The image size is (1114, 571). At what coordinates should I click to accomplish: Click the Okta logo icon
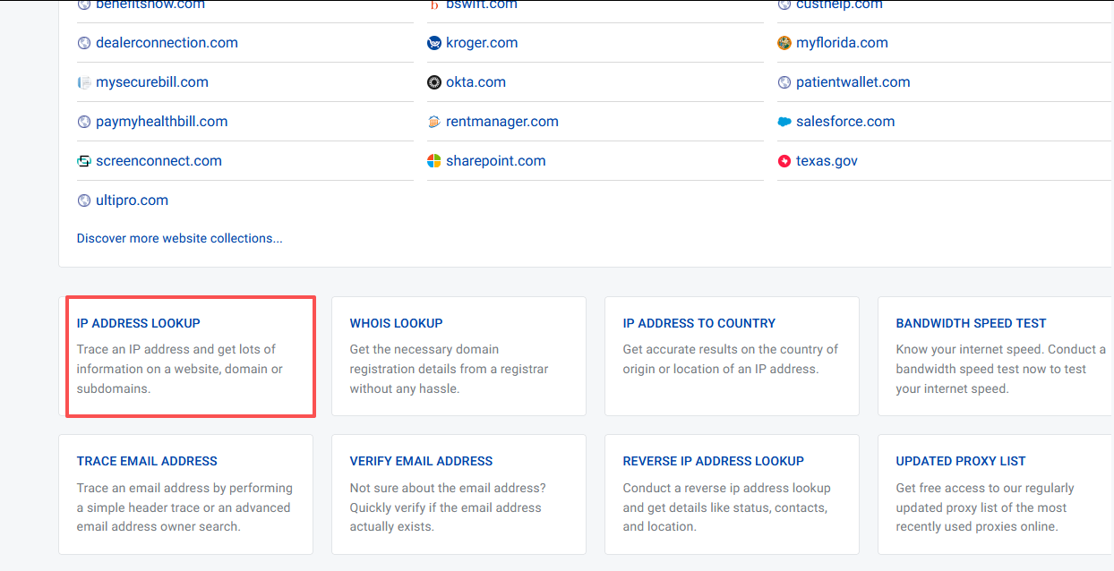pos(434,82)
